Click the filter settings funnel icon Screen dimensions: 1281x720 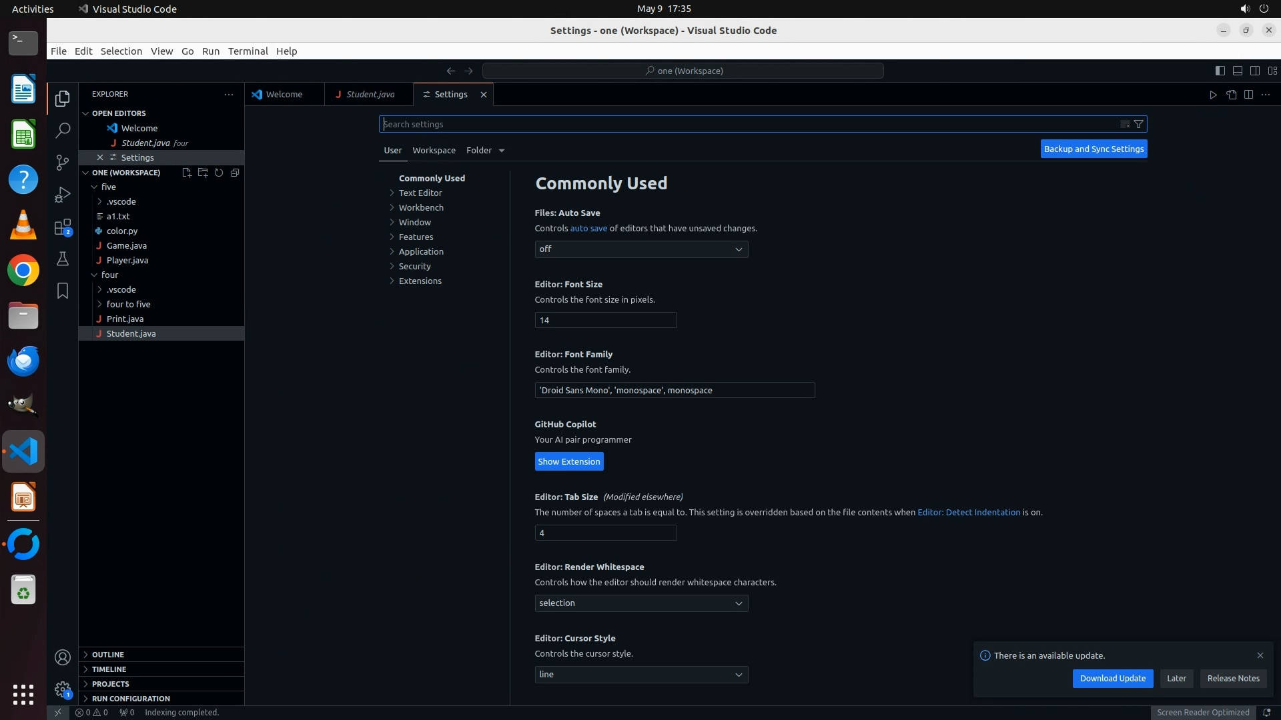1139,124
